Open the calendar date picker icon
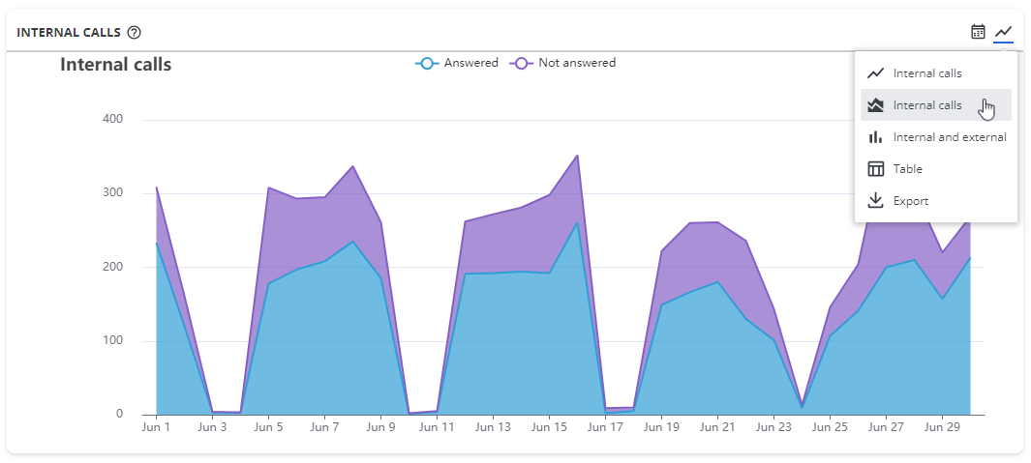 pyautogui.click(x=978, y=32)
